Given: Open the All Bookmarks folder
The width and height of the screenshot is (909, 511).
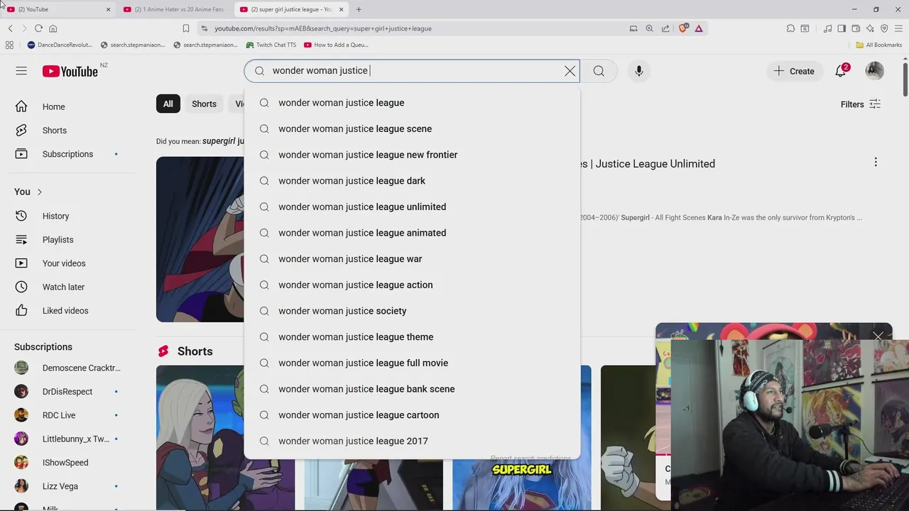Looking at the screenshot, I should point(878,45).
